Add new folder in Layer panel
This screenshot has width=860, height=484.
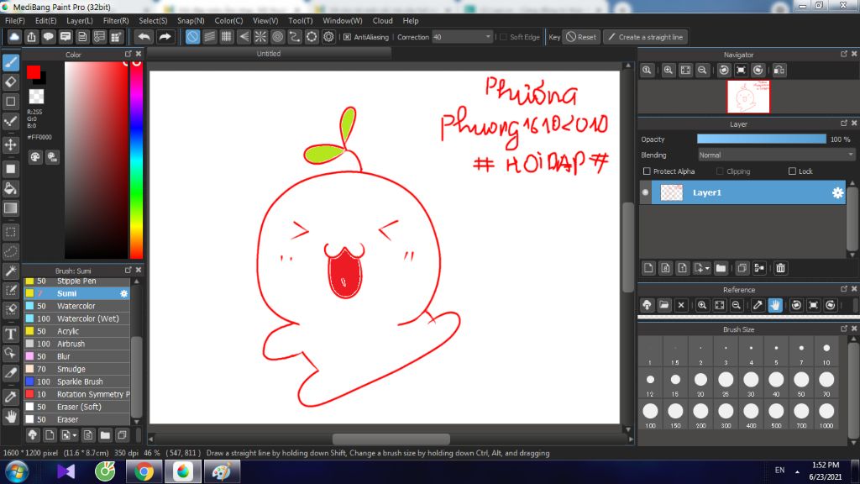coord(721,268)
